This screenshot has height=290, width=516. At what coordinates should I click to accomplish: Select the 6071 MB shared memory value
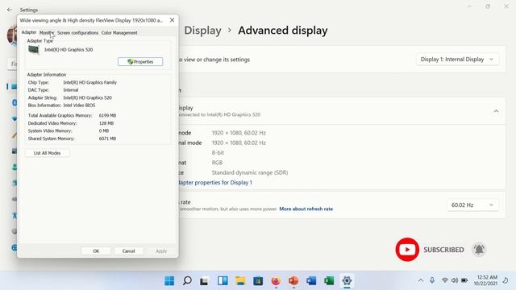[107, 139]
